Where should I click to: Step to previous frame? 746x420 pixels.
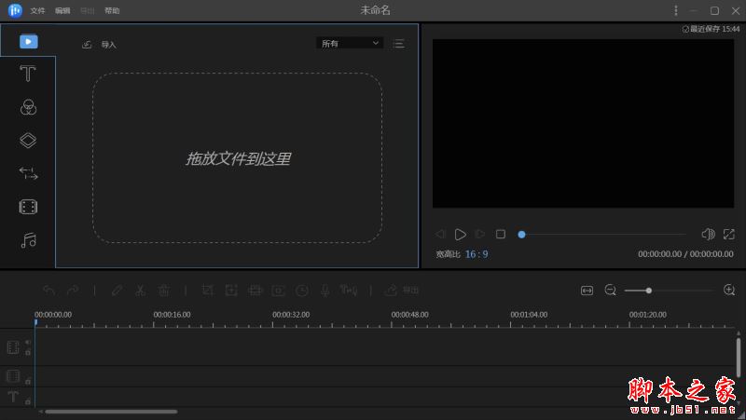[440, 234]
